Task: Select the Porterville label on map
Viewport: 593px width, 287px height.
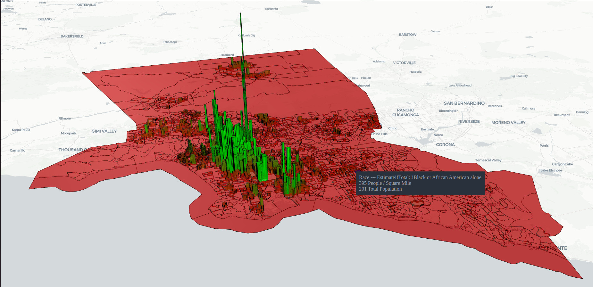Action: (86, 5)
